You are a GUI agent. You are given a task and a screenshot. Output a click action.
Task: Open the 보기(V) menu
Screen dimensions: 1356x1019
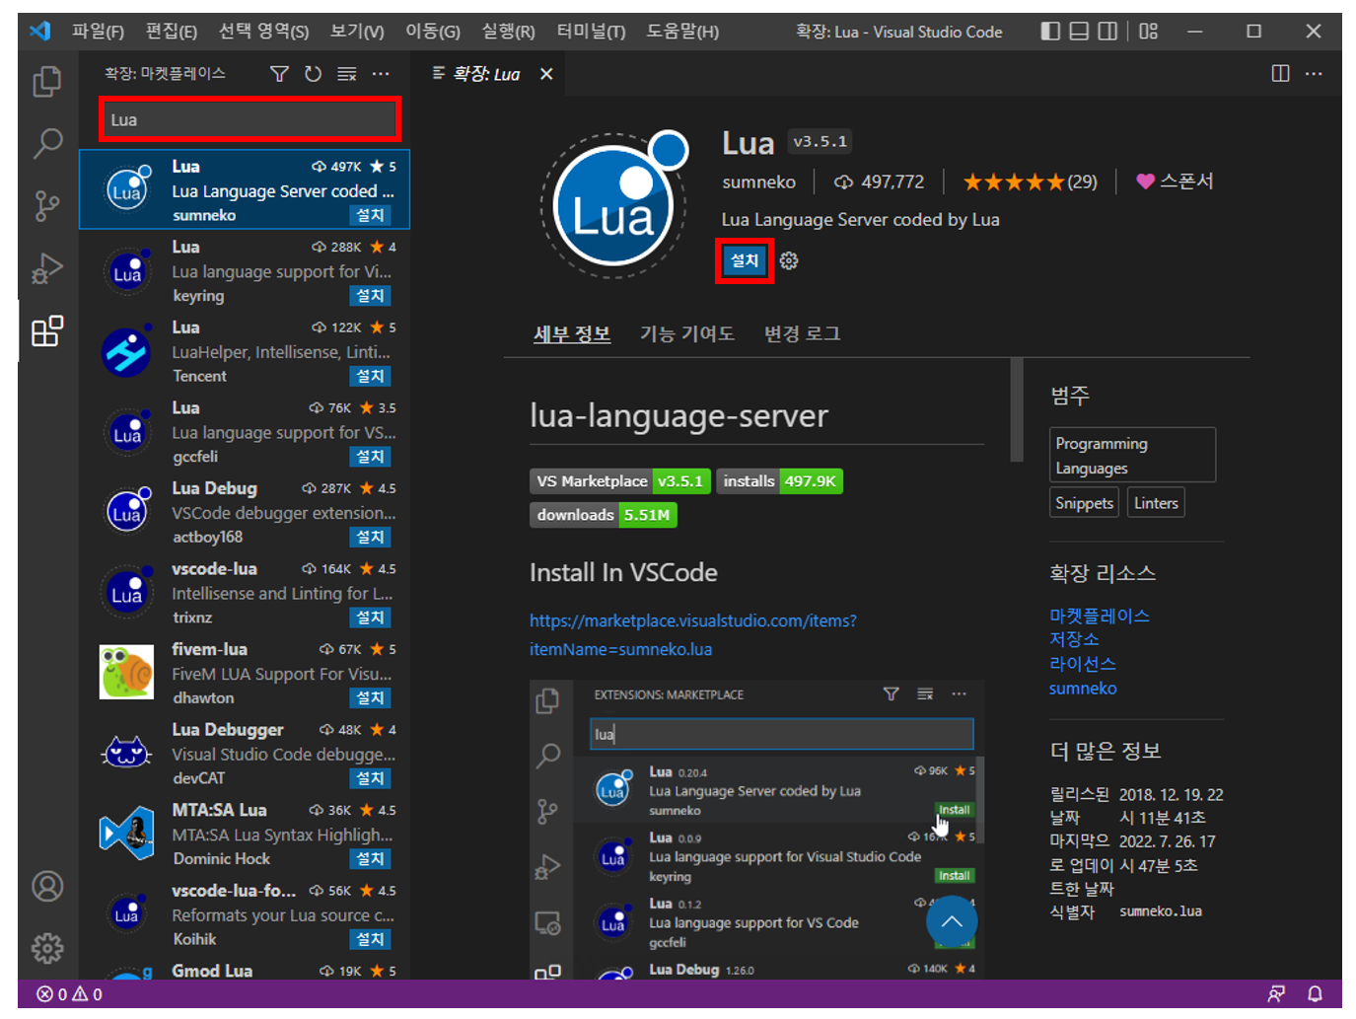tap(356, 32)
